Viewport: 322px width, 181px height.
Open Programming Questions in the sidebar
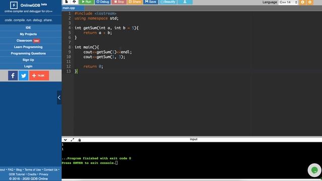point(28,53)
